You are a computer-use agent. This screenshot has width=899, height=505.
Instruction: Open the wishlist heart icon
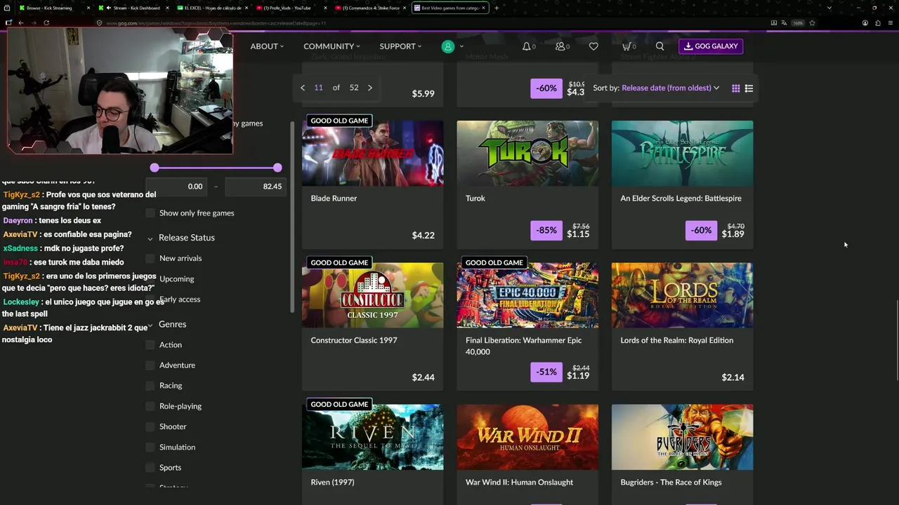tap(593, 46)
